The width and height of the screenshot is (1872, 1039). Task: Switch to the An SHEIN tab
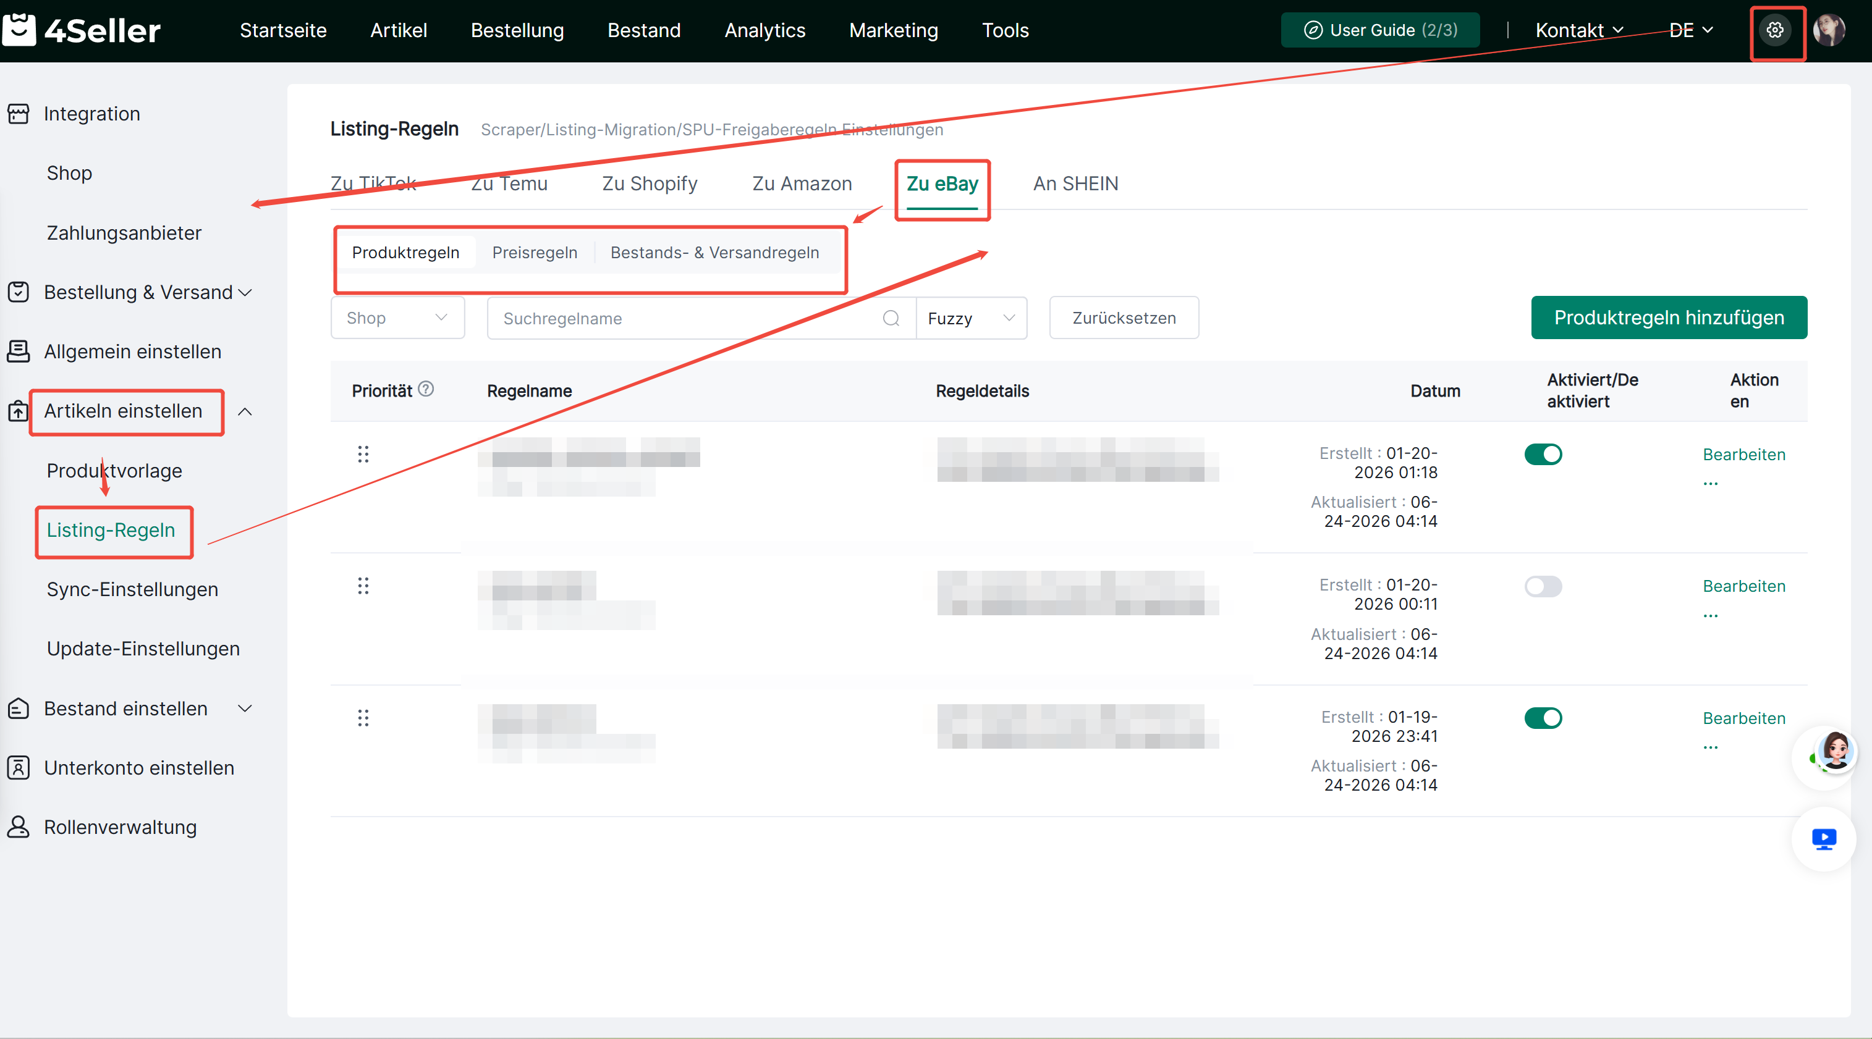[1075, 183]
